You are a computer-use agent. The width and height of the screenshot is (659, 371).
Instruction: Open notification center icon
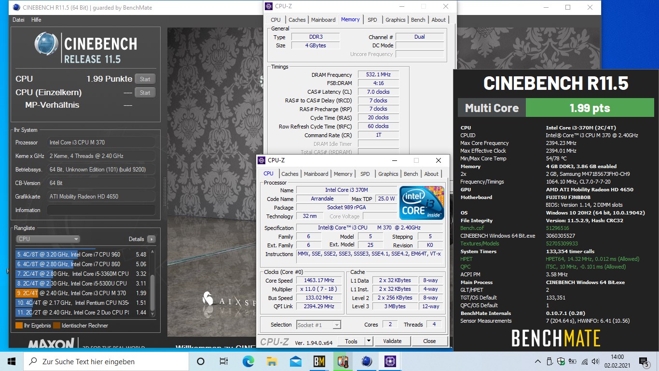644,361
